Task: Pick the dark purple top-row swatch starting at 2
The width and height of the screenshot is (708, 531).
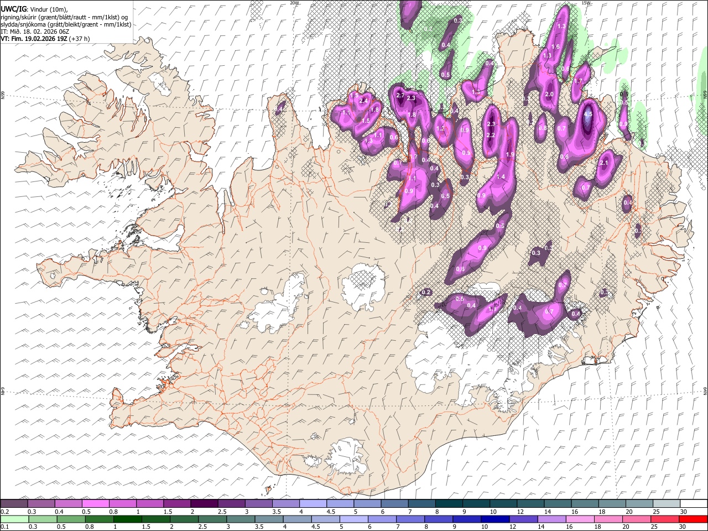Action: (204, 504)
